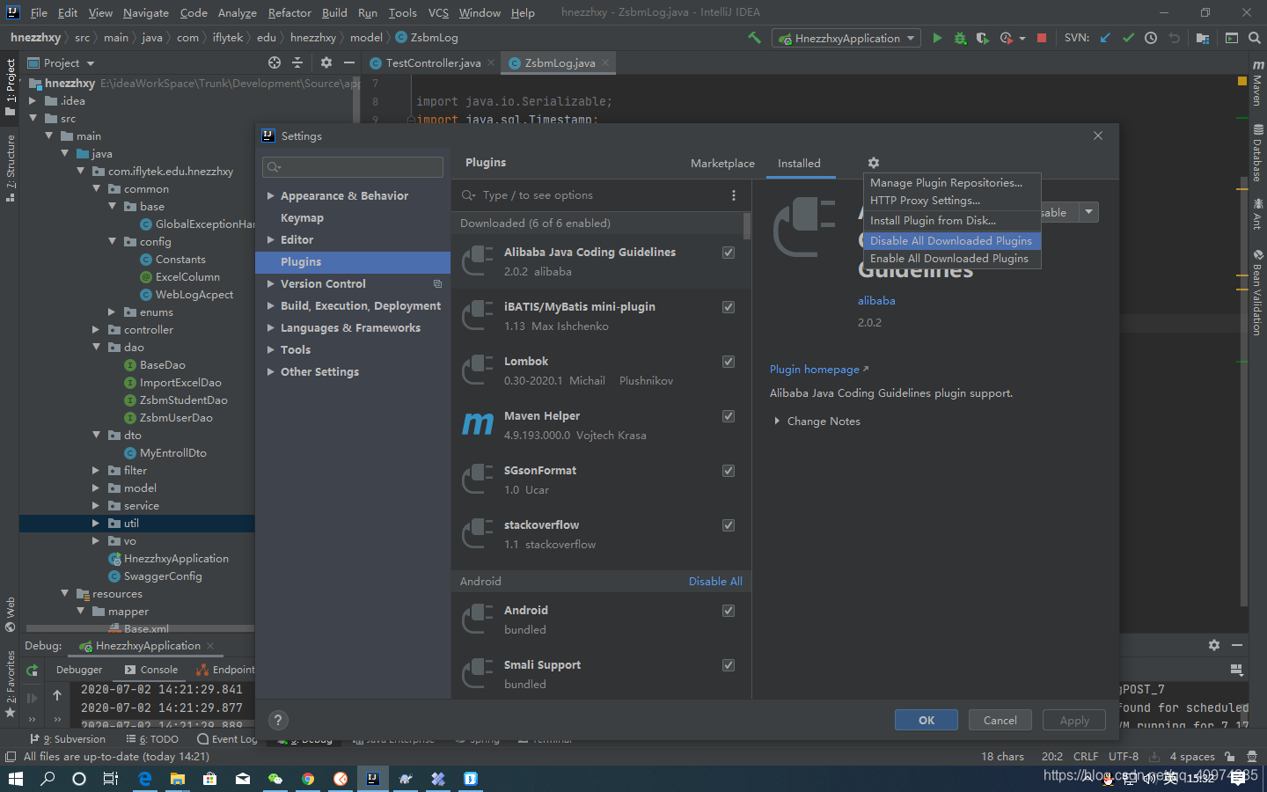Stop the running process with red square
This screenshot has height=792, width=1267.
point(1042,38)
